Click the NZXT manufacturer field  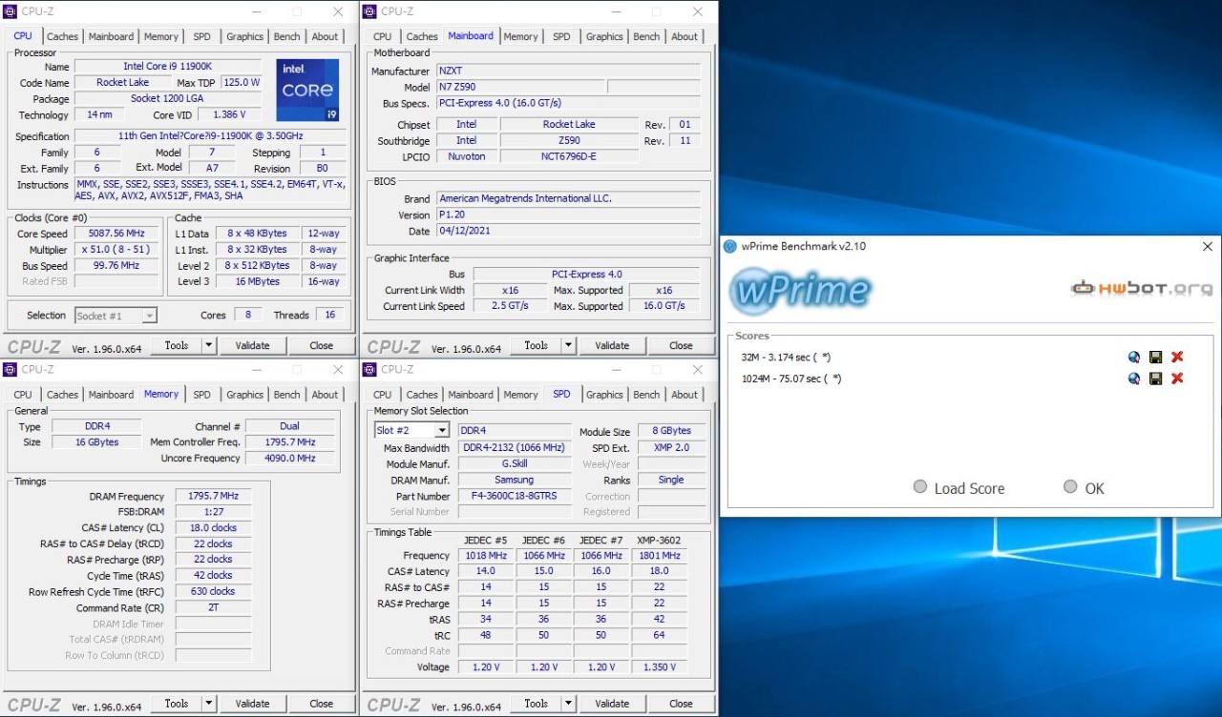[x=568, y=72]
